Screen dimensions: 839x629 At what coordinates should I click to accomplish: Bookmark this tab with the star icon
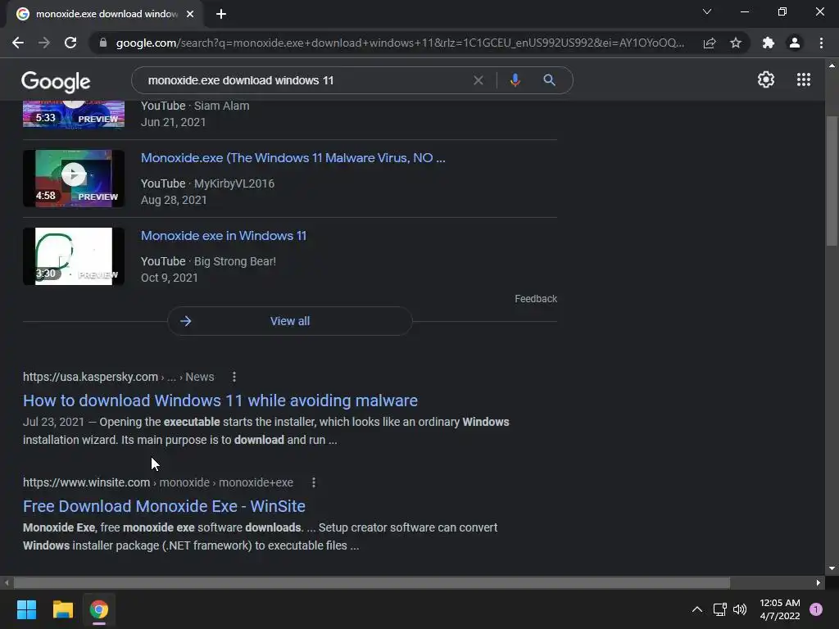click(736, 43)
